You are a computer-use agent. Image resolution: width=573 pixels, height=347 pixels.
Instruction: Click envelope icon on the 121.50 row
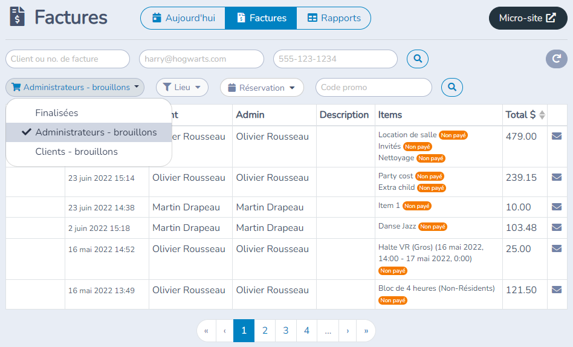tap(557, 290)
